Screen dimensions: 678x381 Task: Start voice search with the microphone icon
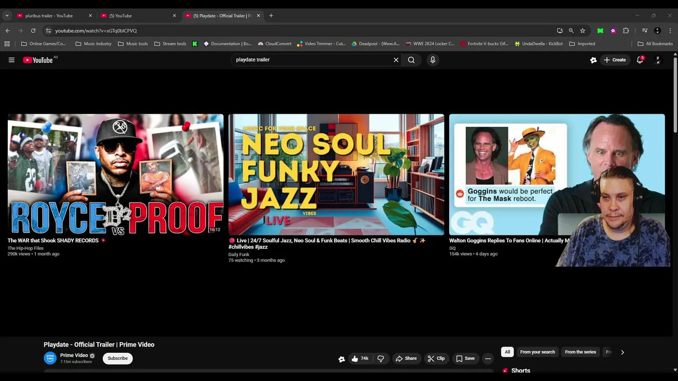[433, 60]
